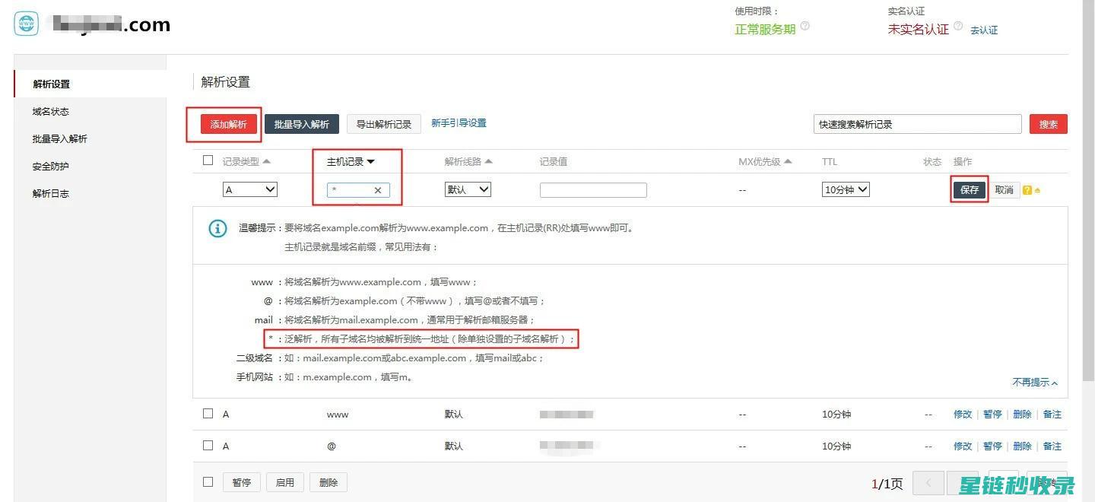1095x502 pixels.
Task: Click the bottom bulk 启用 button
Action: click(285, 482)
